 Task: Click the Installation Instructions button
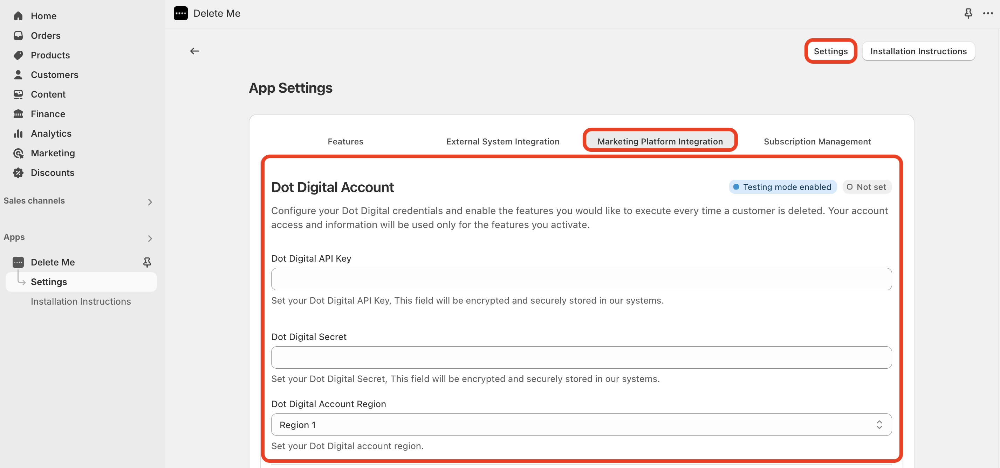pos(918,51)
